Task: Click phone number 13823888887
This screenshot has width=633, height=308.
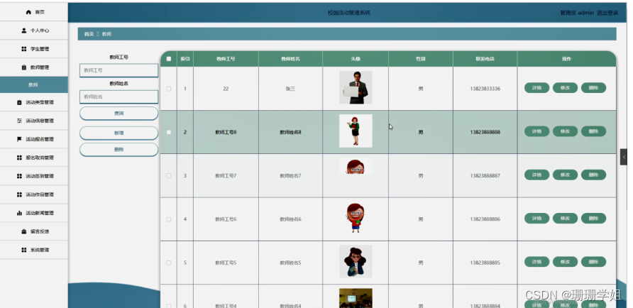Action: point(485,175)
